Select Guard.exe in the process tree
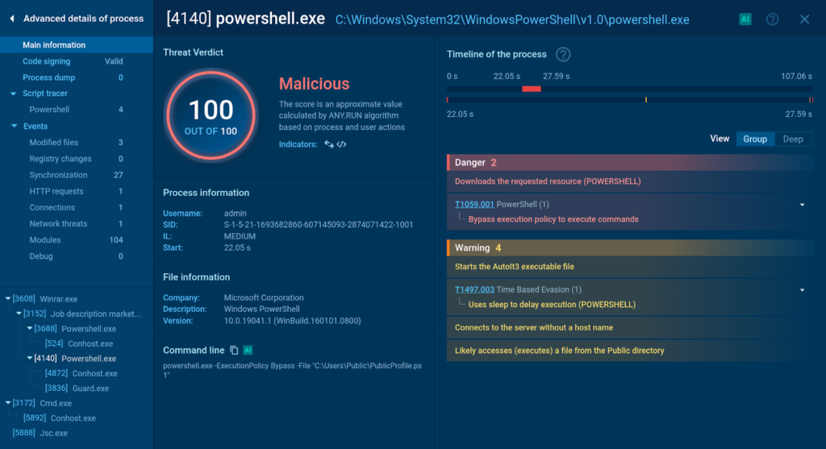 point(90,389)
